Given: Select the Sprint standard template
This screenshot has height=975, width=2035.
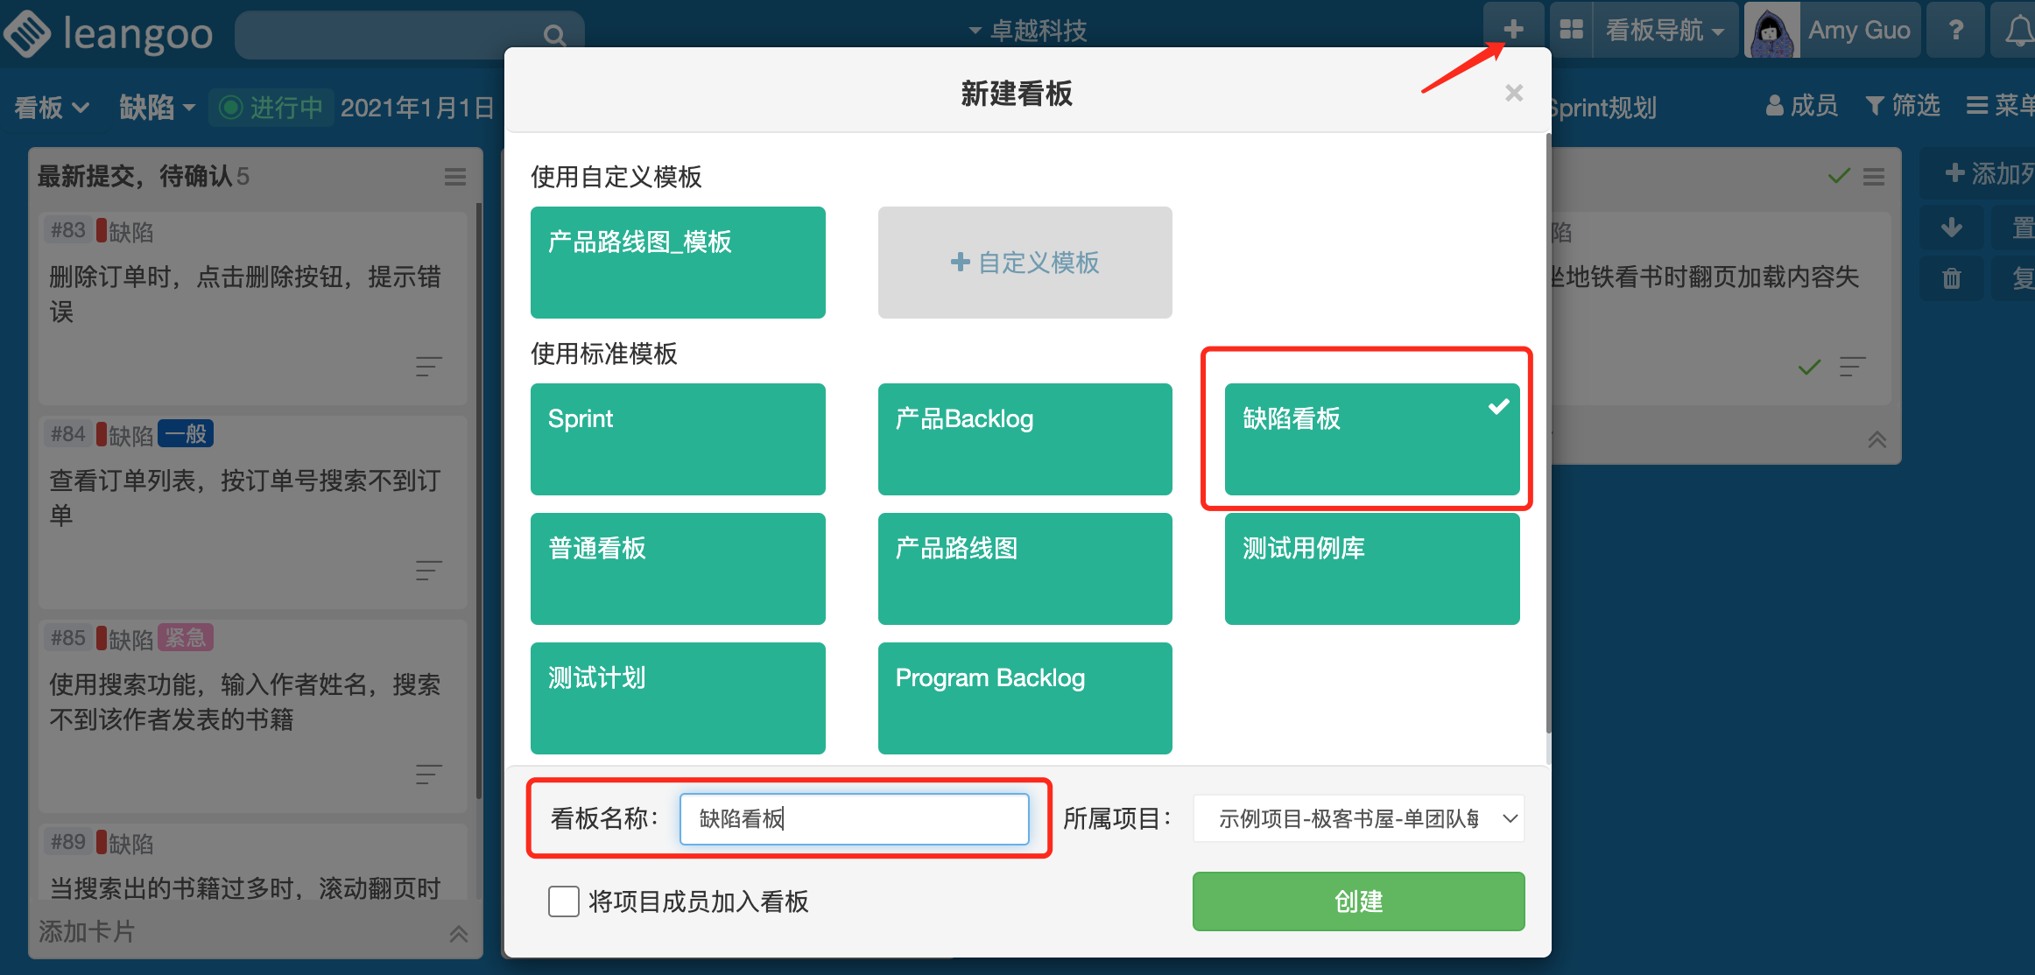Looking at the screenshot, I should pos(677,438).
